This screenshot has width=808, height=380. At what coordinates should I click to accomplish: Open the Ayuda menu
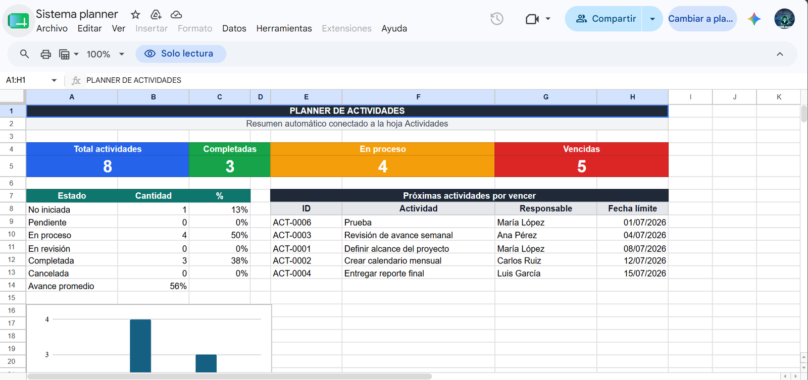394,29
